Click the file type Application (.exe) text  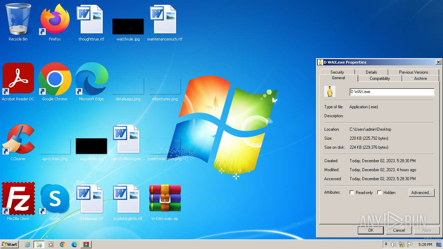[x=364, y=107]
